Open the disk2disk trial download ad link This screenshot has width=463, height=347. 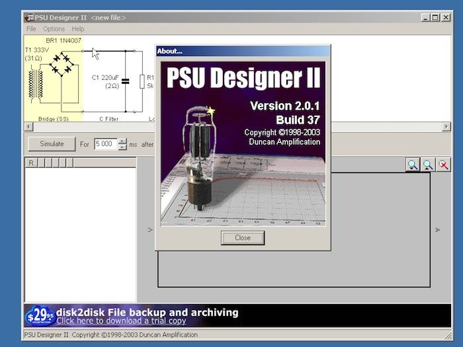click(121, 321)
